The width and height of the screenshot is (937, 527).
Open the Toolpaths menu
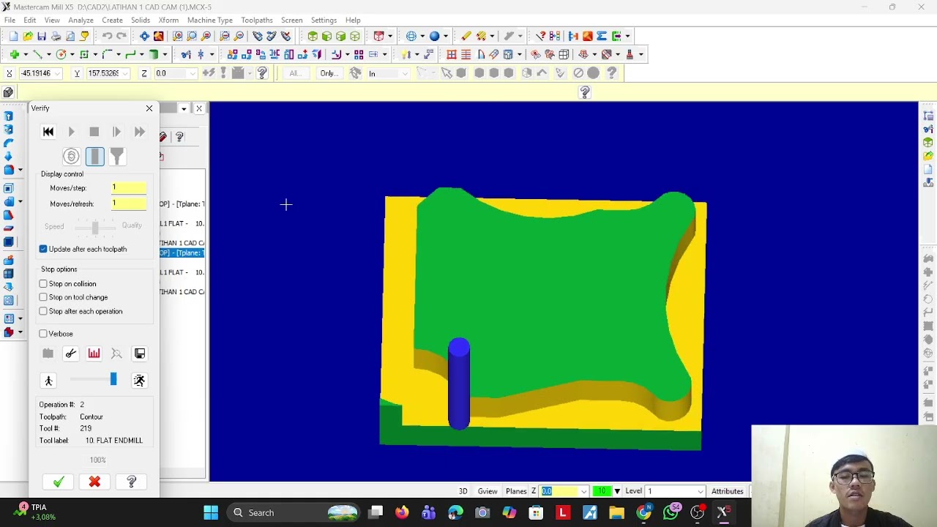point(257,20)
